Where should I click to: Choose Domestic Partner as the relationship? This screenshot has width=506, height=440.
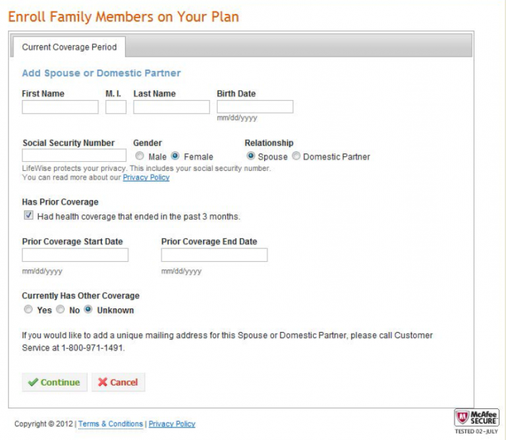coord(296,157)
